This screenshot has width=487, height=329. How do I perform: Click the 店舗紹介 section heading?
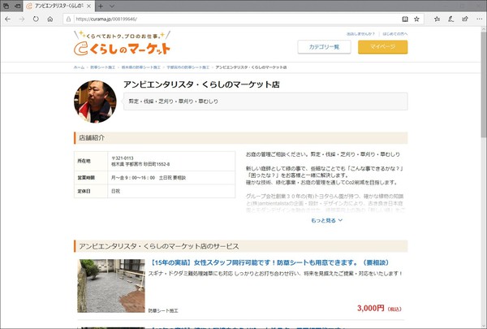(241, 138)
